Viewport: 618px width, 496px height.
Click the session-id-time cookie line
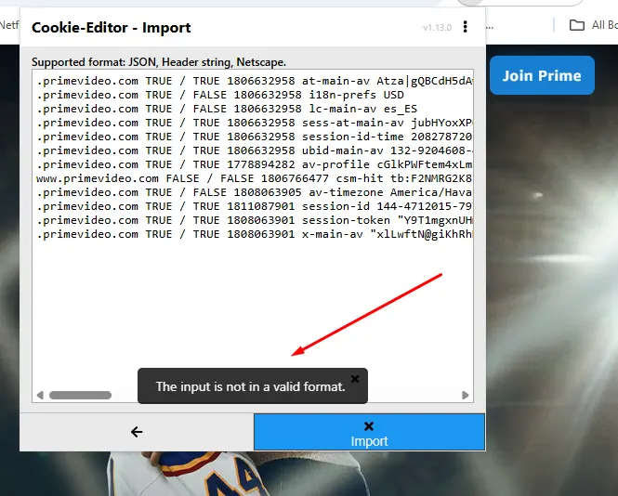pos(255,137)
